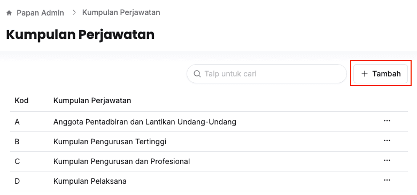Viewport: 417px width, 195px height.
Task: Select the Kumpulan Perjawatan breadcrumb item
Action: 121,12
